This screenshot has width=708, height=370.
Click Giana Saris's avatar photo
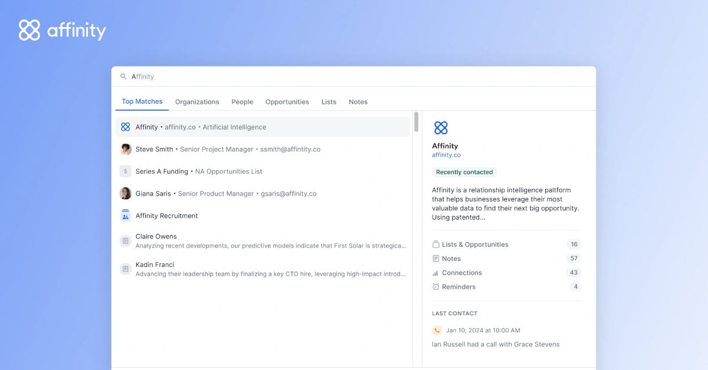(125, 193)
